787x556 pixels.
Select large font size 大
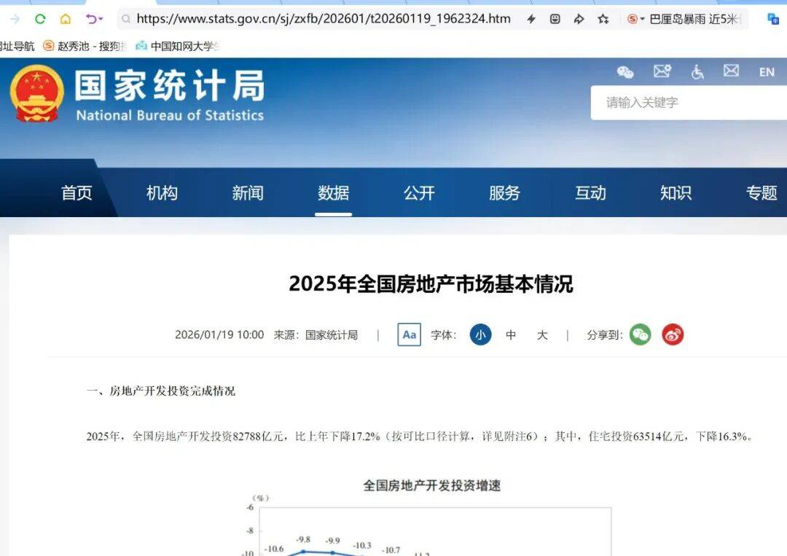(542, 334)
